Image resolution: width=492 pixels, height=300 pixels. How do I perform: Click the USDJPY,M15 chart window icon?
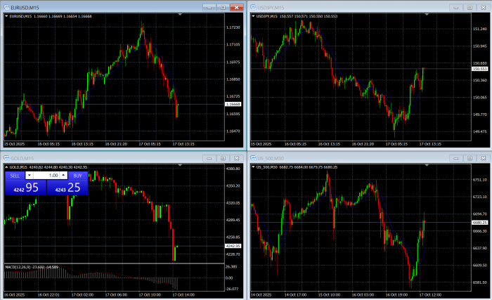coord(254,6)
